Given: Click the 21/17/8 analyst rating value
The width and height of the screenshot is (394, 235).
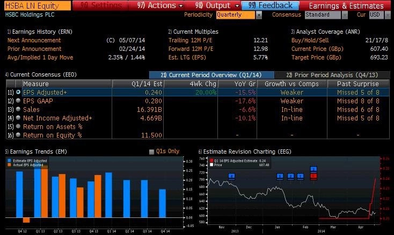Looking at the screenshot, I should click(377, 40).
